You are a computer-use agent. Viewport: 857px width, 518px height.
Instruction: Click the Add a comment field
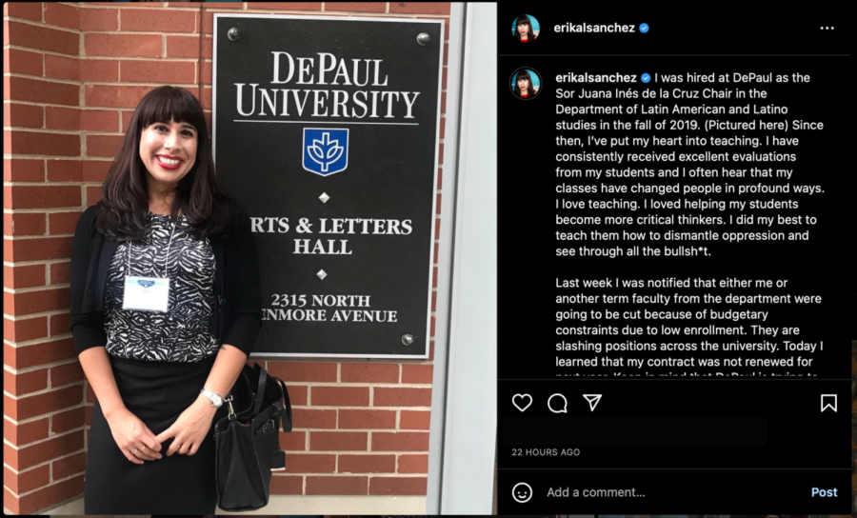pos(672,492)
